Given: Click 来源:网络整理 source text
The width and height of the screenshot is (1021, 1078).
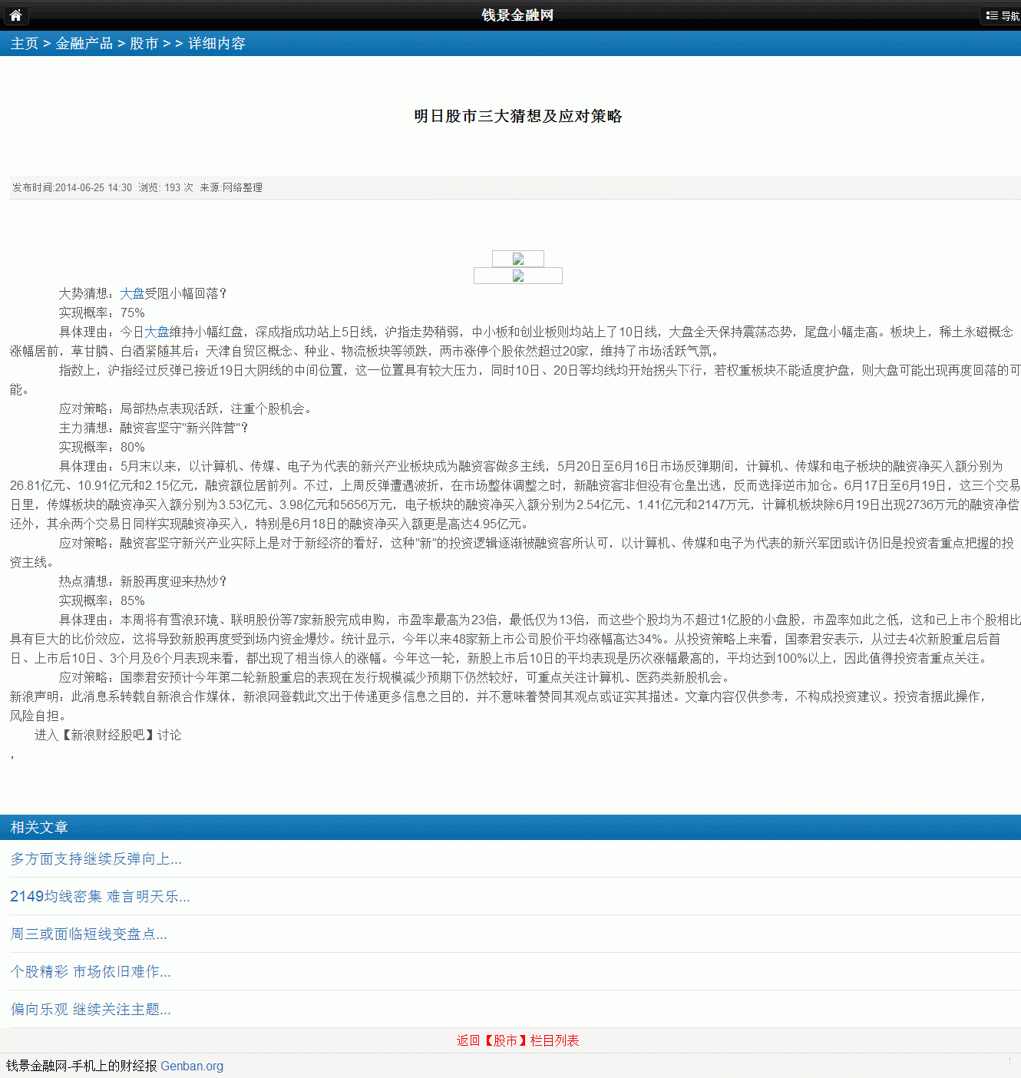Looking at the screenshot, I should click(x=231, y=187).
